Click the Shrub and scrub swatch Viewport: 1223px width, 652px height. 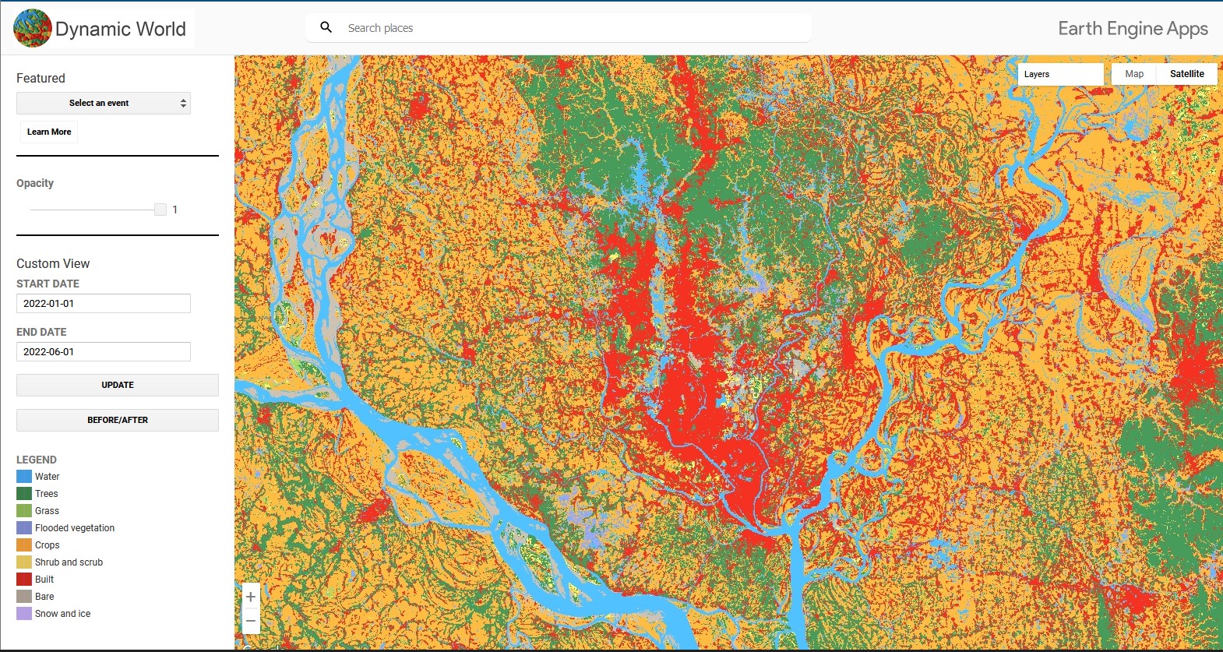(24, 562)
